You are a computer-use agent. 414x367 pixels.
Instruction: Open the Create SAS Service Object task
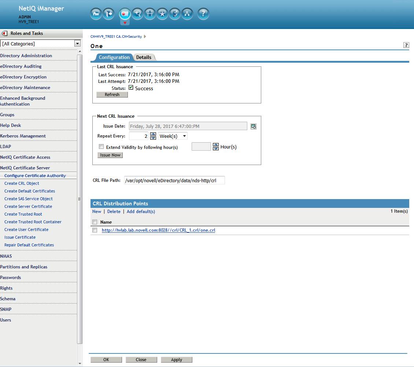coord(29,199)
